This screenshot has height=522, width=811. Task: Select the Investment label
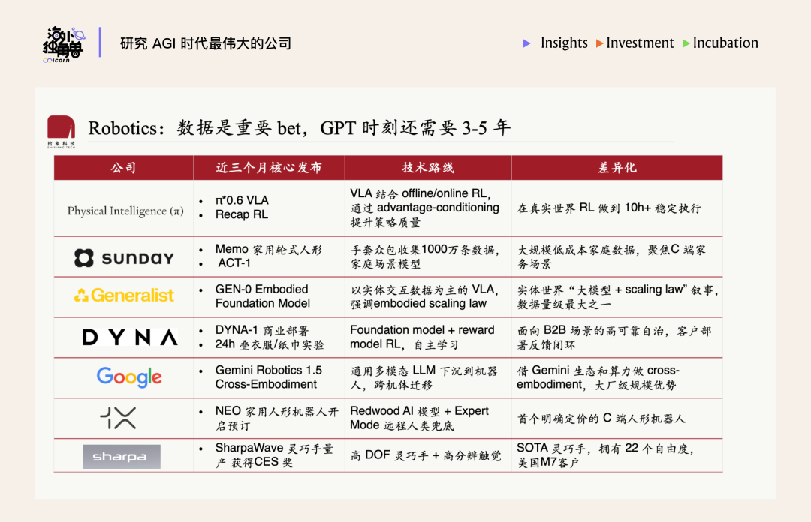(640, 43)
